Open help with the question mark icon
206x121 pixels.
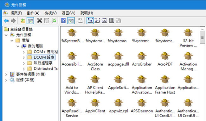tap(63, 21)
